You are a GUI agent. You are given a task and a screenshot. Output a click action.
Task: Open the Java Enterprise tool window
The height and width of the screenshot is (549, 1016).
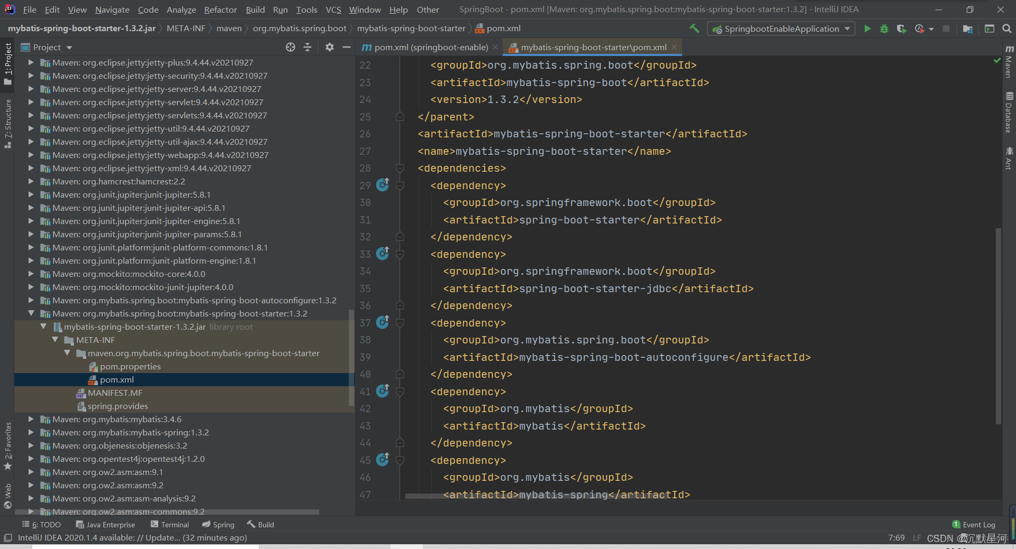(x=105, y=525)
